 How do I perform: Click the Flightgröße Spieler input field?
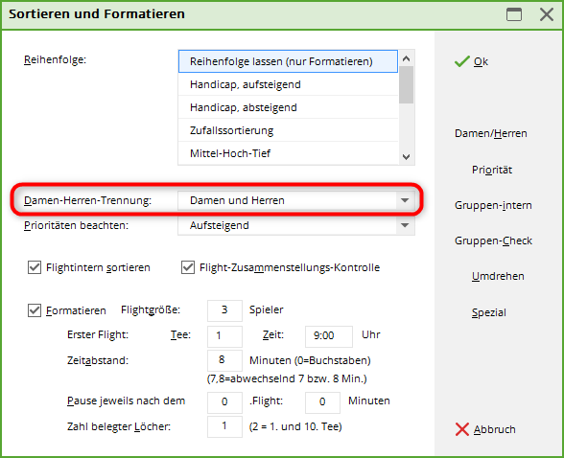(x=224, y=310)
